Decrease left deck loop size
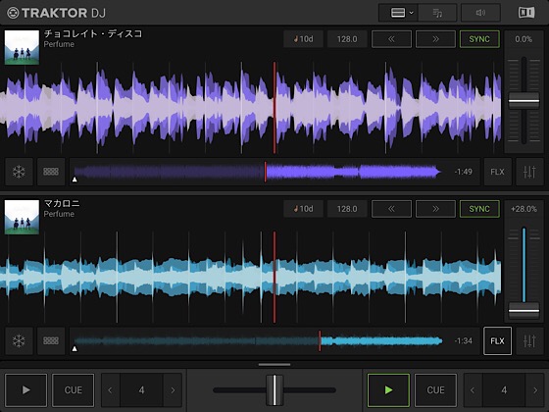Screen dimensions: 549x412 point(110,390)
